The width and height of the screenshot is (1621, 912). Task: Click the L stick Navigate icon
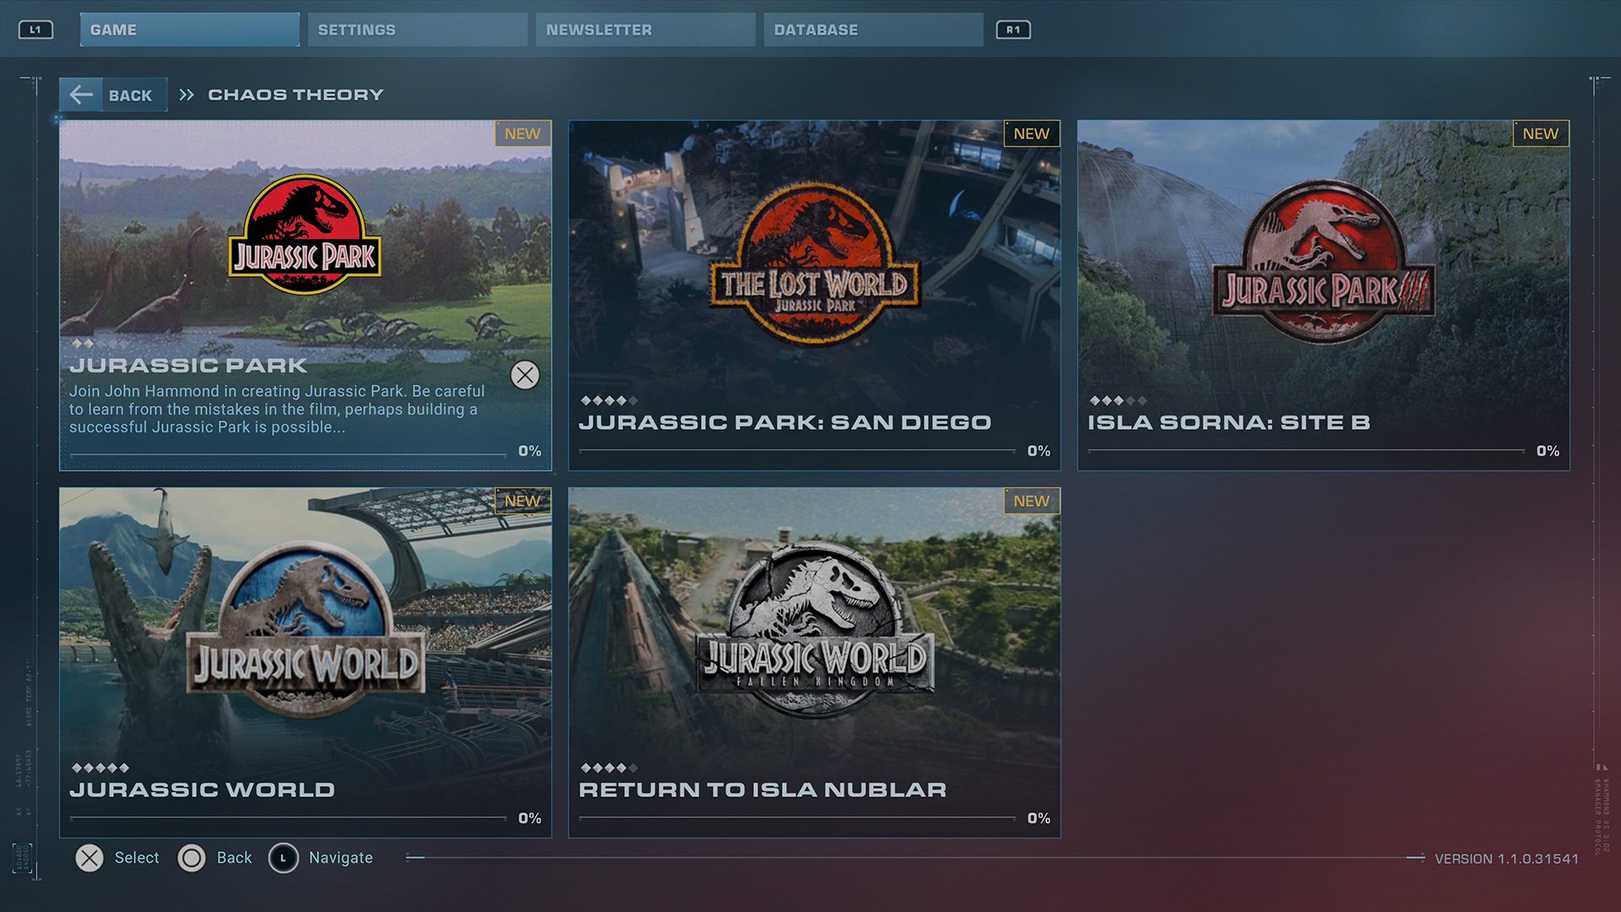coord(282,857)
